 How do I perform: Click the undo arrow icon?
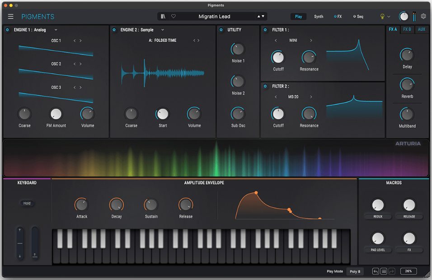coord(376,271)
